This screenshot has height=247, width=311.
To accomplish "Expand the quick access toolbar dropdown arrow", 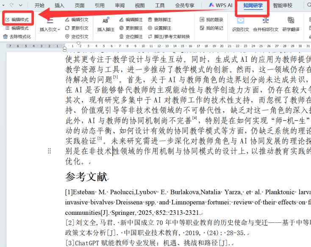I will pyautogui.click(x=21, y=5).
